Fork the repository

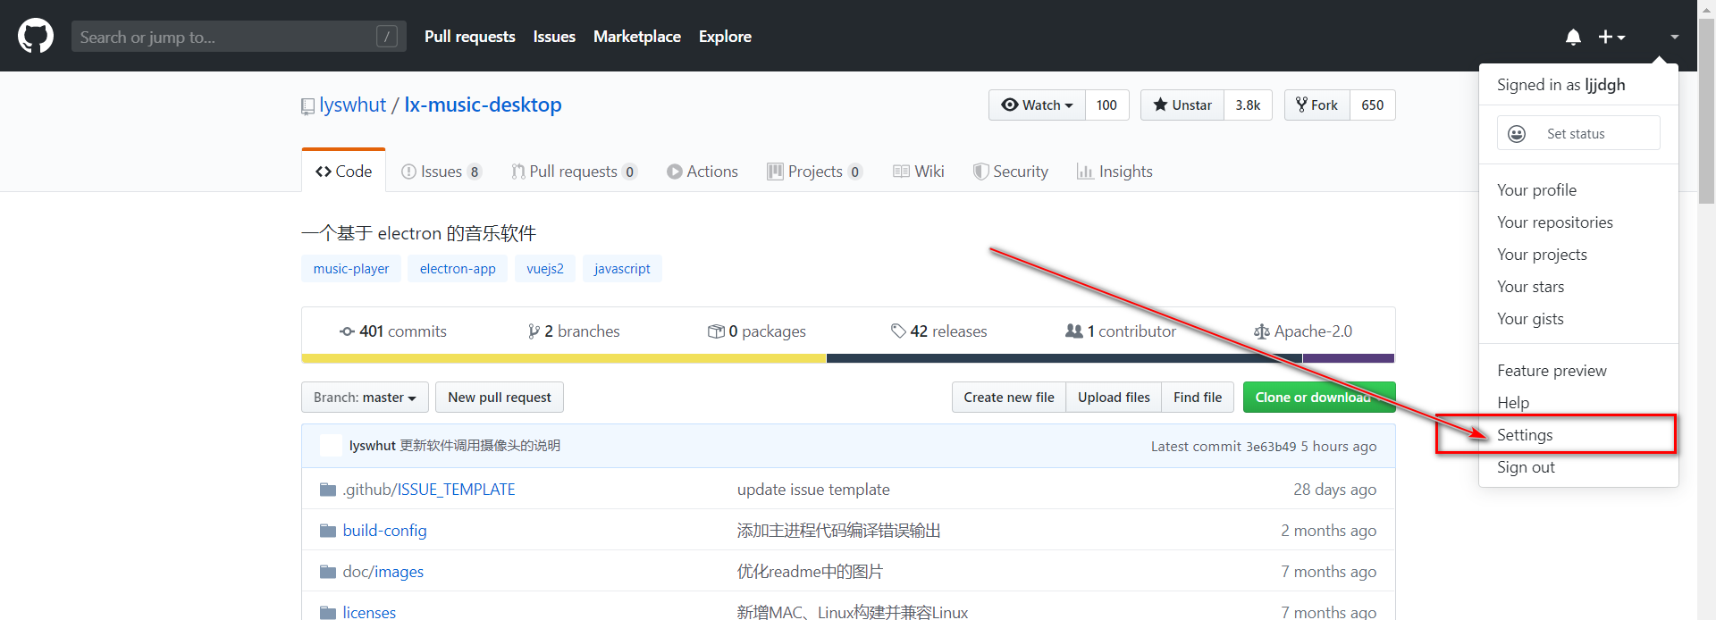click(x=1316, y=105)
